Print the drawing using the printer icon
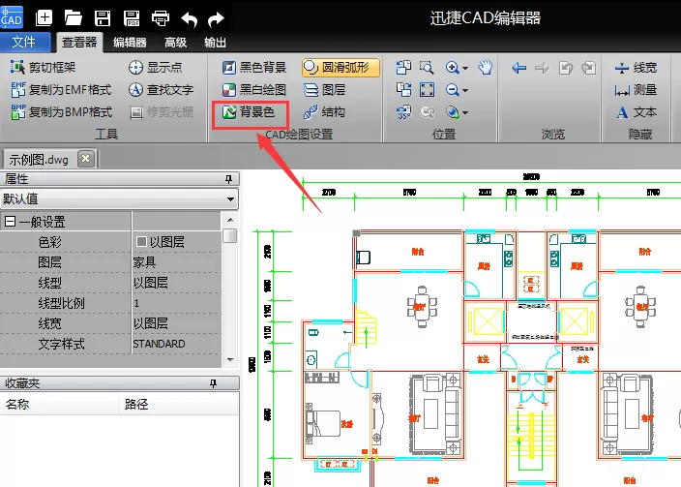The height and width of the screenshot is (487, 681). (161, 18)
